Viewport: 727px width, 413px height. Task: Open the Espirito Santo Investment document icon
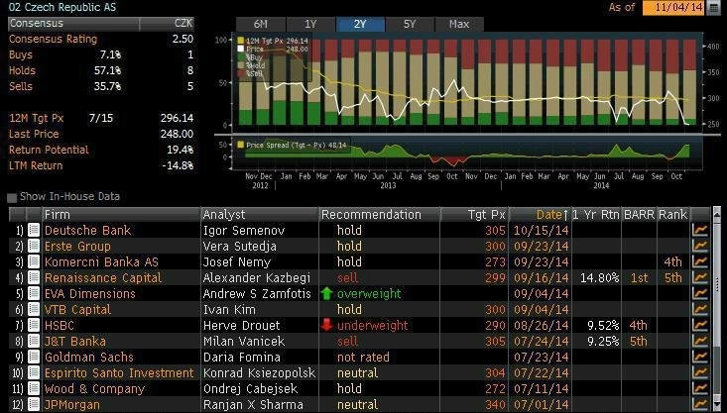pos(34,372)
